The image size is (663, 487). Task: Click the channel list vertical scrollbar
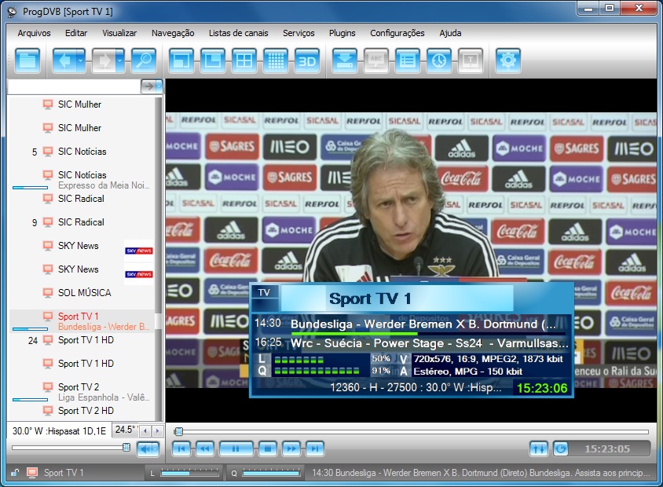tap(158, 259)
